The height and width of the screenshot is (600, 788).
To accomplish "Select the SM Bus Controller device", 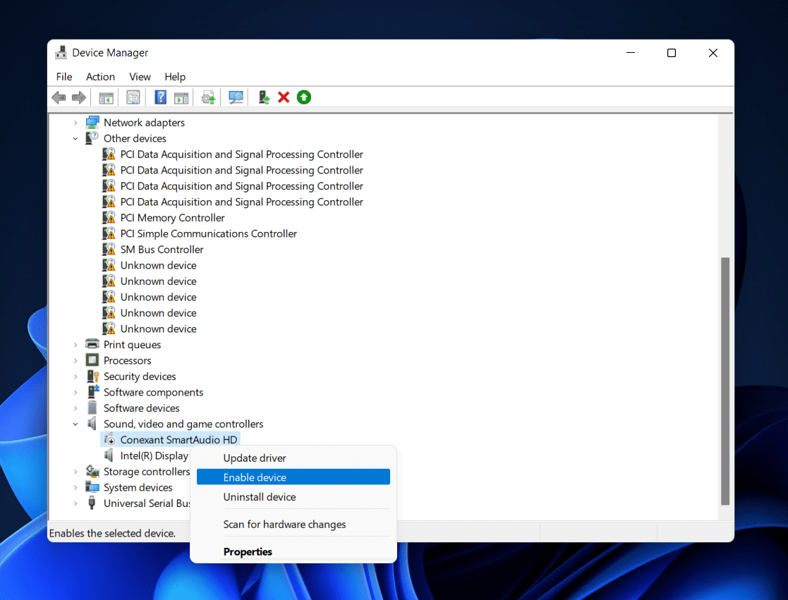I will click(162, 250).
